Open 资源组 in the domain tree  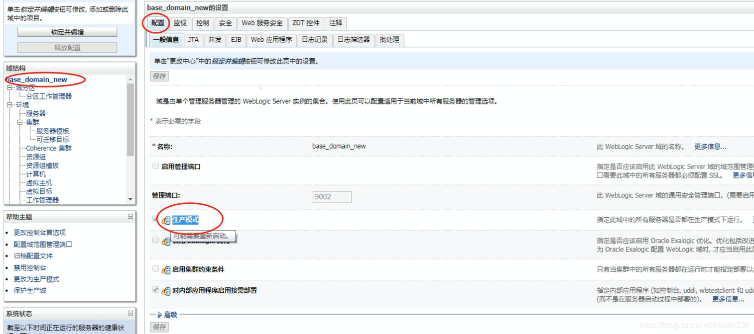[36, 157]
